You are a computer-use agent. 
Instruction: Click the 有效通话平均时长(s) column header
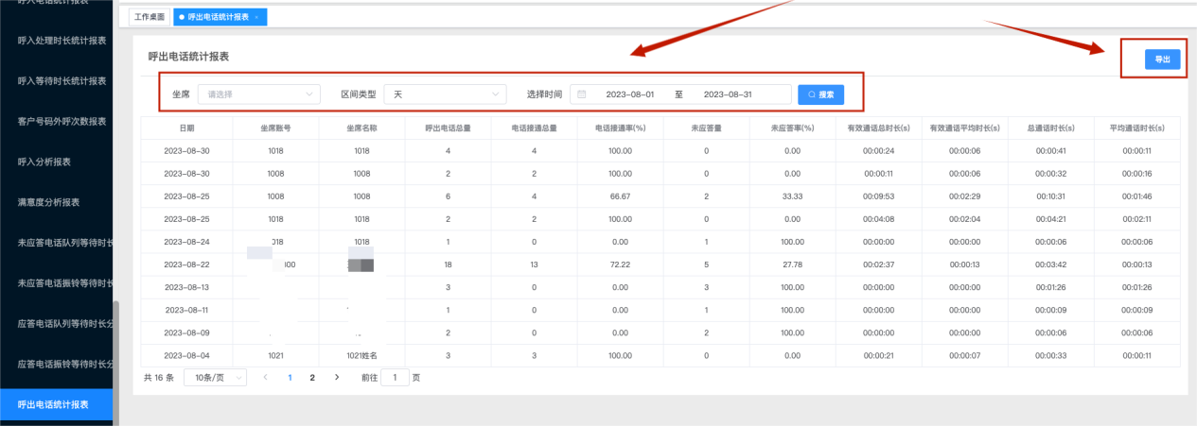pyautogui.click(x=963, y=128)
